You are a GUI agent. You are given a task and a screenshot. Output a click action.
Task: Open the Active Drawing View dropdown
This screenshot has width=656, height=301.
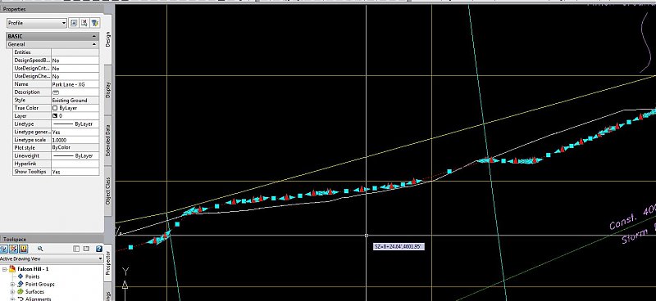[x=52, y=258]
